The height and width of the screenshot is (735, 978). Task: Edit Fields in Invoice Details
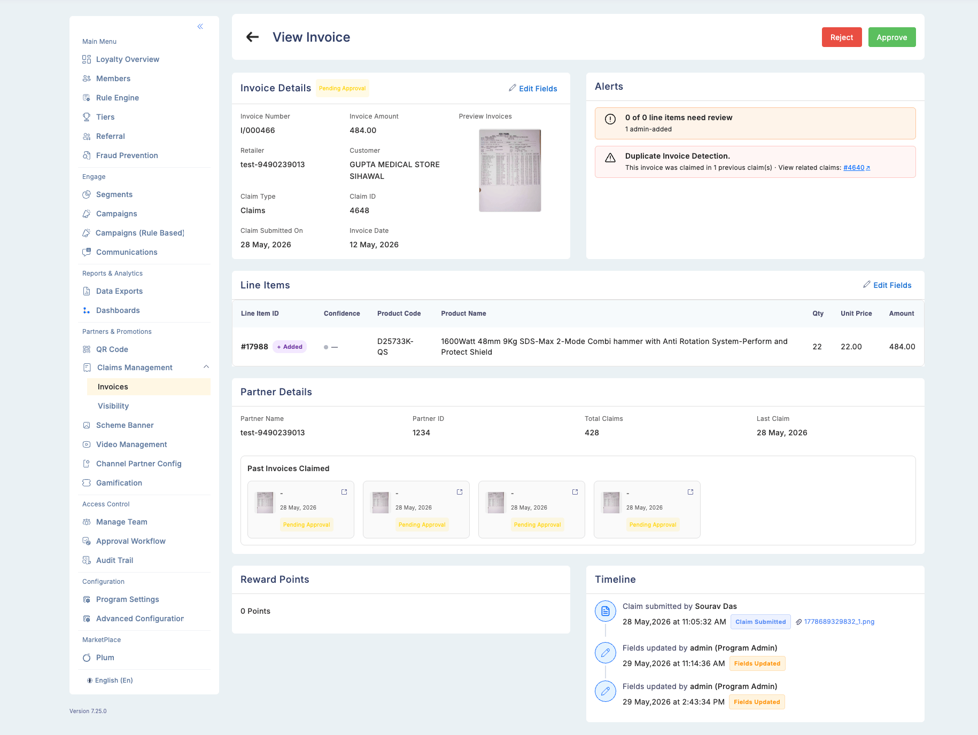(533, 89)
